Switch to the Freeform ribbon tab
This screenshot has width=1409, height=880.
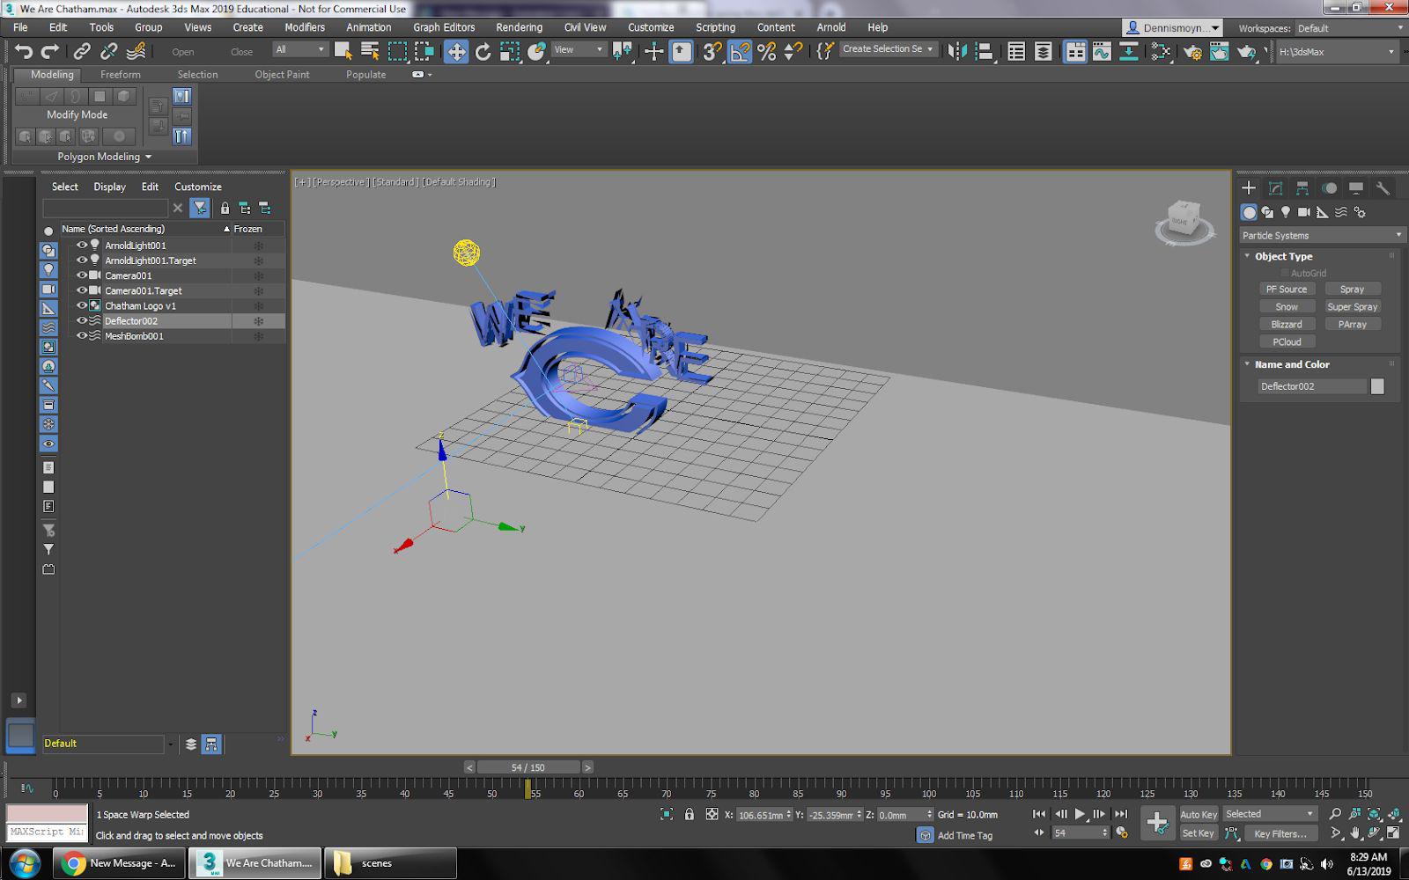tap(121, 75)
